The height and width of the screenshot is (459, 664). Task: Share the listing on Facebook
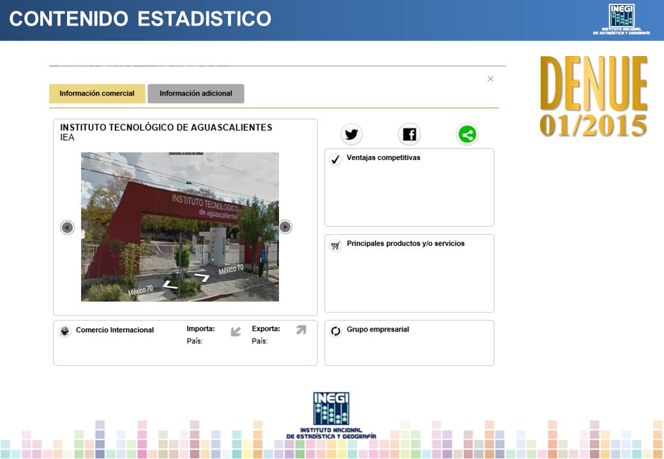(409, 135)
